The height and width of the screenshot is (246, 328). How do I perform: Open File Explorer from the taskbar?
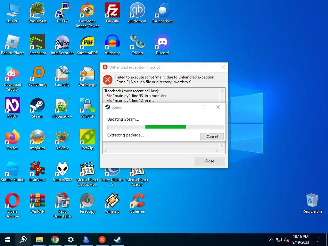[39, 240]
